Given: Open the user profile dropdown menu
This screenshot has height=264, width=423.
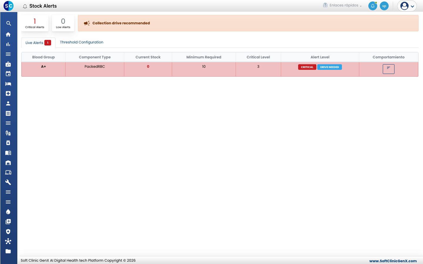Looking at the screenshot, I should click(x=407, y=6).
